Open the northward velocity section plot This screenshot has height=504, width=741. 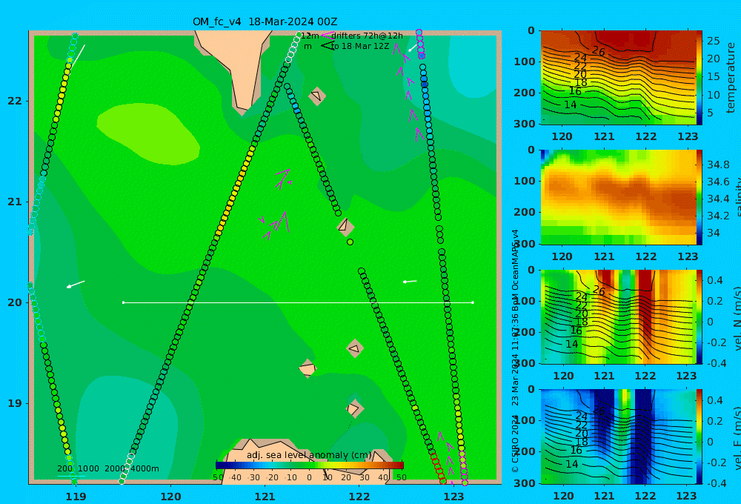618,316
